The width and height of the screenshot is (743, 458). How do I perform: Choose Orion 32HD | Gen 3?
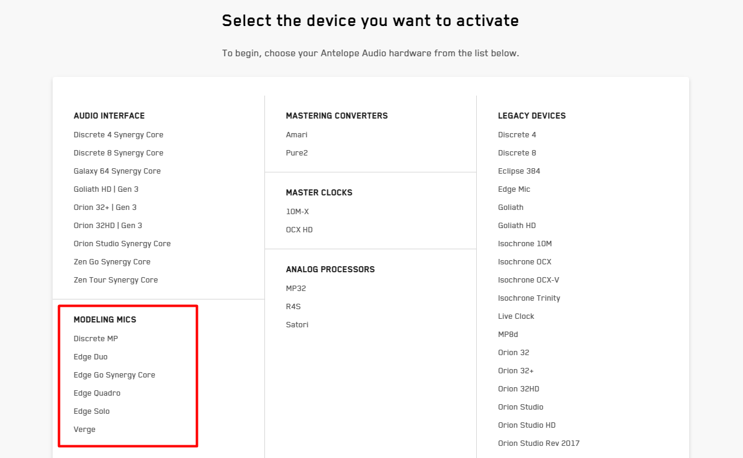pyautogui.click(x=108, y=226)
